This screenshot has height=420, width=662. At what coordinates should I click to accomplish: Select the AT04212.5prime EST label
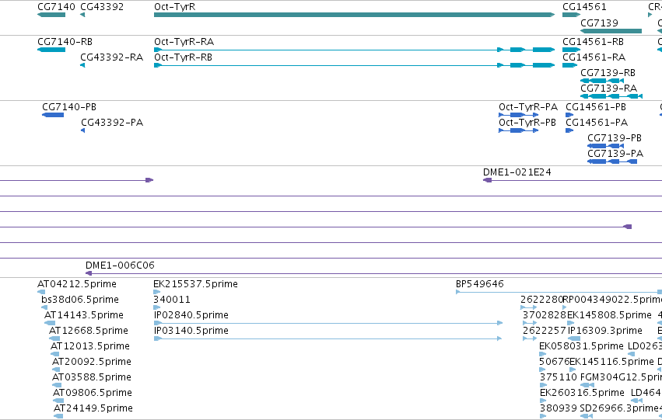[x=77, y=284]
